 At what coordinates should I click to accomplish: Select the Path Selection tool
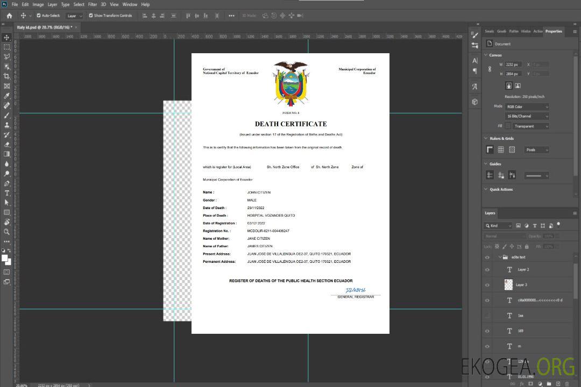coord(6,203)
